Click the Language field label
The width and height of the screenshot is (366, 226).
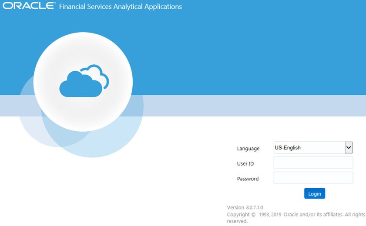click(x=248, y=148)
